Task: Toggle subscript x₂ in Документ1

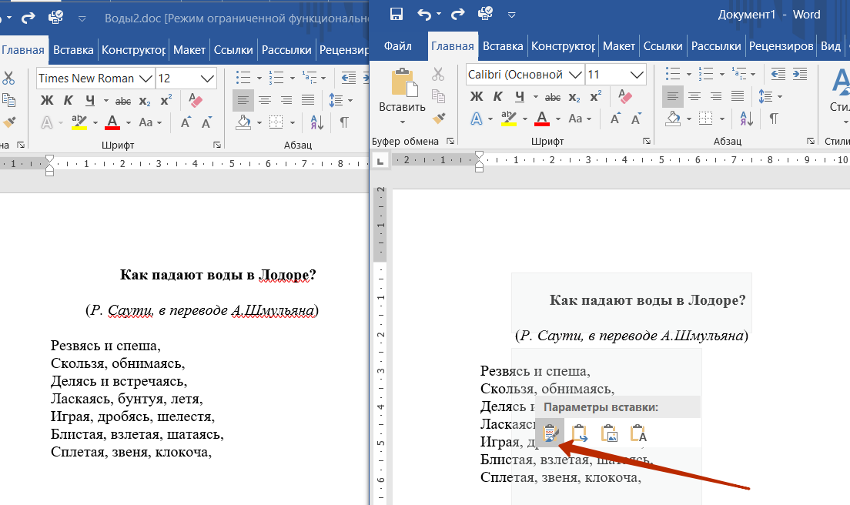Action: (x=574, y=97)
